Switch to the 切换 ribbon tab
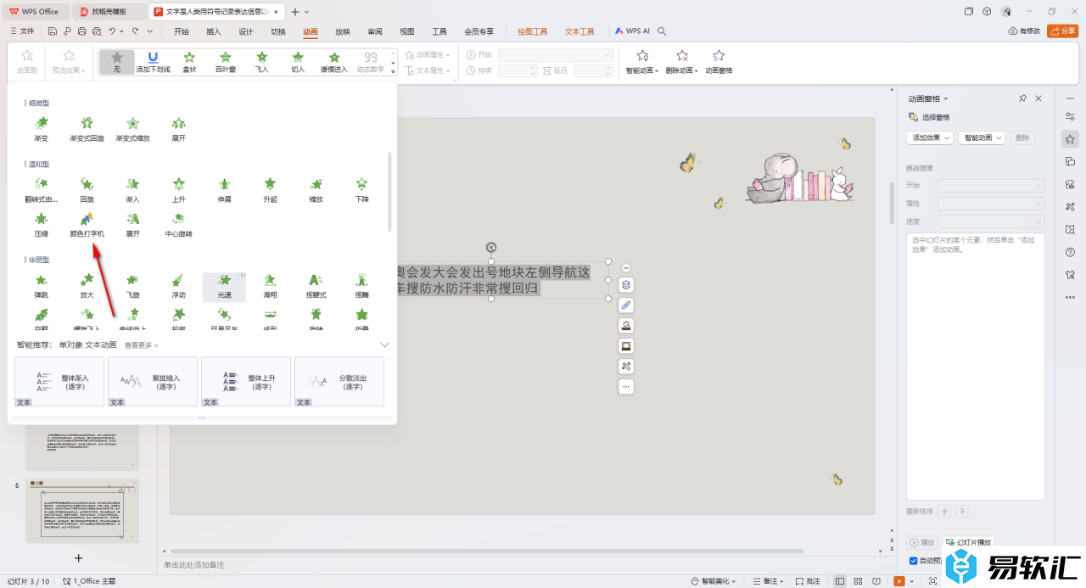The width and height of the screenshot is (1086, 588). click(x=278, y=31)
